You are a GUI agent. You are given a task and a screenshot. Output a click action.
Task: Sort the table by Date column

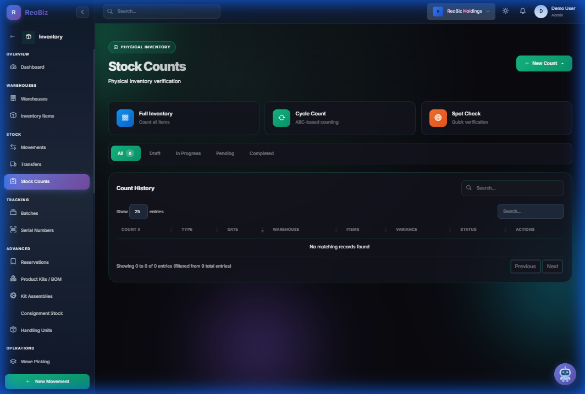click(x=233, y=229)
